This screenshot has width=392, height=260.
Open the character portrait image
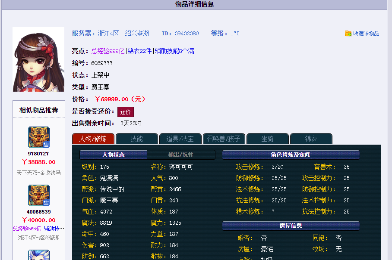38,59
